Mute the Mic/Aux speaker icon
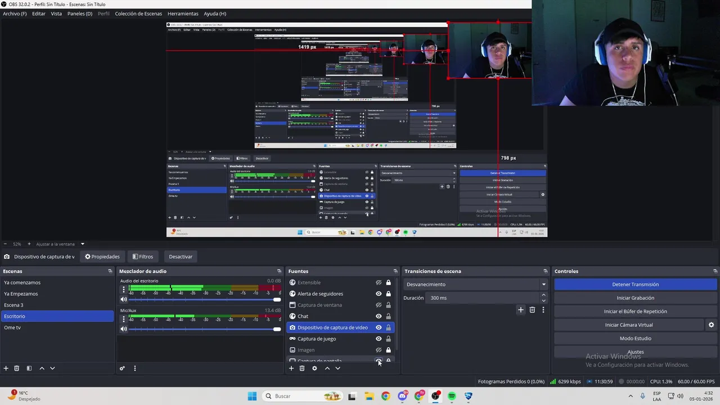 [124, 329]
